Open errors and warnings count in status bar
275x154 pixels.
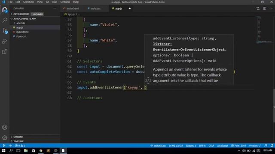[x=20, y=145]
